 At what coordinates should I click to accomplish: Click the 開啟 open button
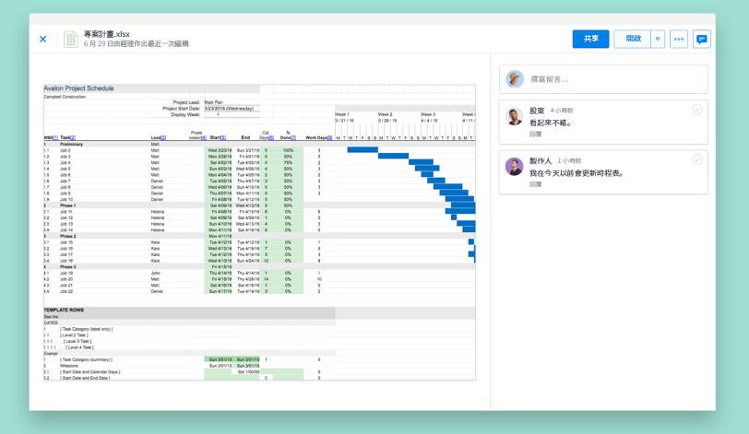[633, 39]
